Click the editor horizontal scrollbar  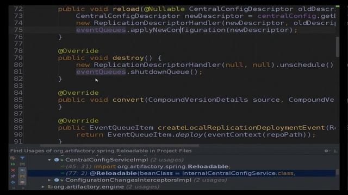(x=120, y=146)
